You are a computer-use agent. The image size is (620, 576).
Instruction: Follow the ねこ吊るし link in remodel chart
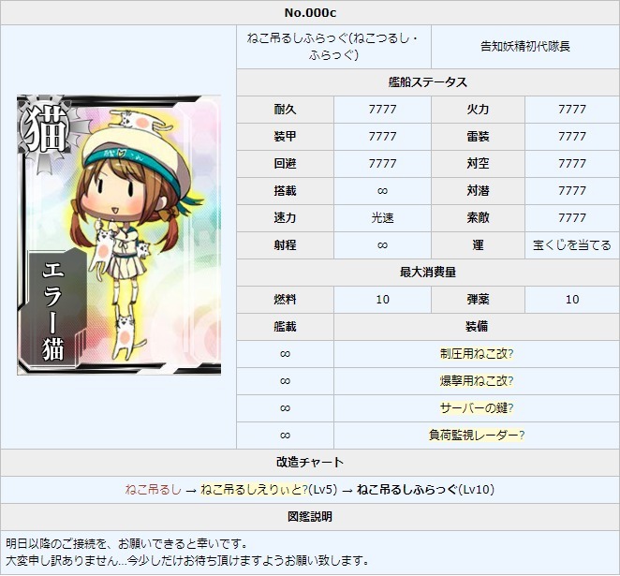[x=153, y=490]
